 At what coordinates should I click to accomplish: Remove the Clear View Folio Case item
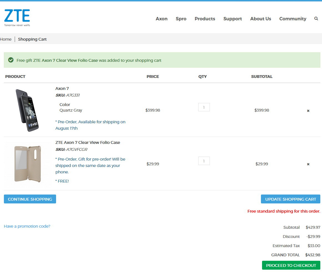point(308,164)
